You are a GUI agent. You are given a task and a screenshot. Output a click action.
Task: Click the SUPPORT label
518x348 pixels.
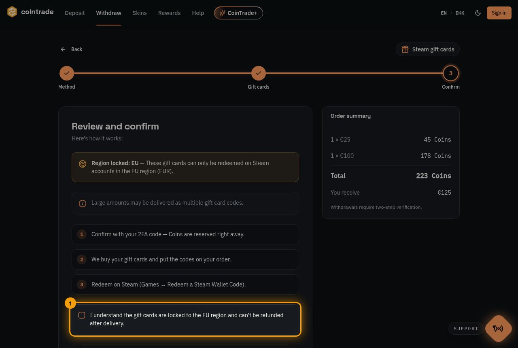click(466, 329)
